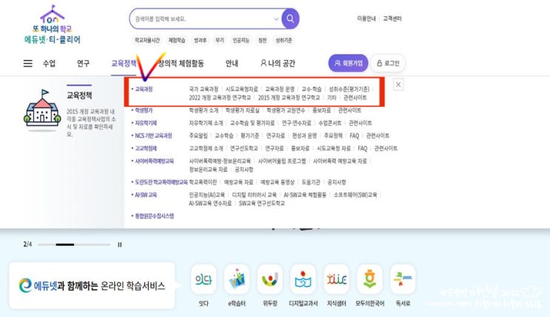This screenshot has width=550, height=317.
Task: Open the 도란도란 학교폭력예방교육 heading
Action: point(161,182)
